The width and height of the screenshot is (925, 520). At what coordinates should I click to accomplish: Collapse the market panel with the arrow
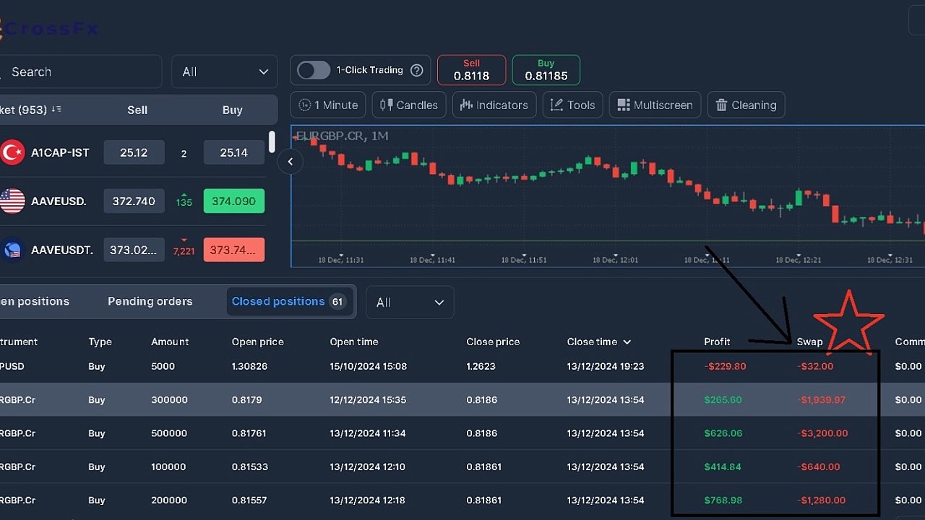coord(291,162)
